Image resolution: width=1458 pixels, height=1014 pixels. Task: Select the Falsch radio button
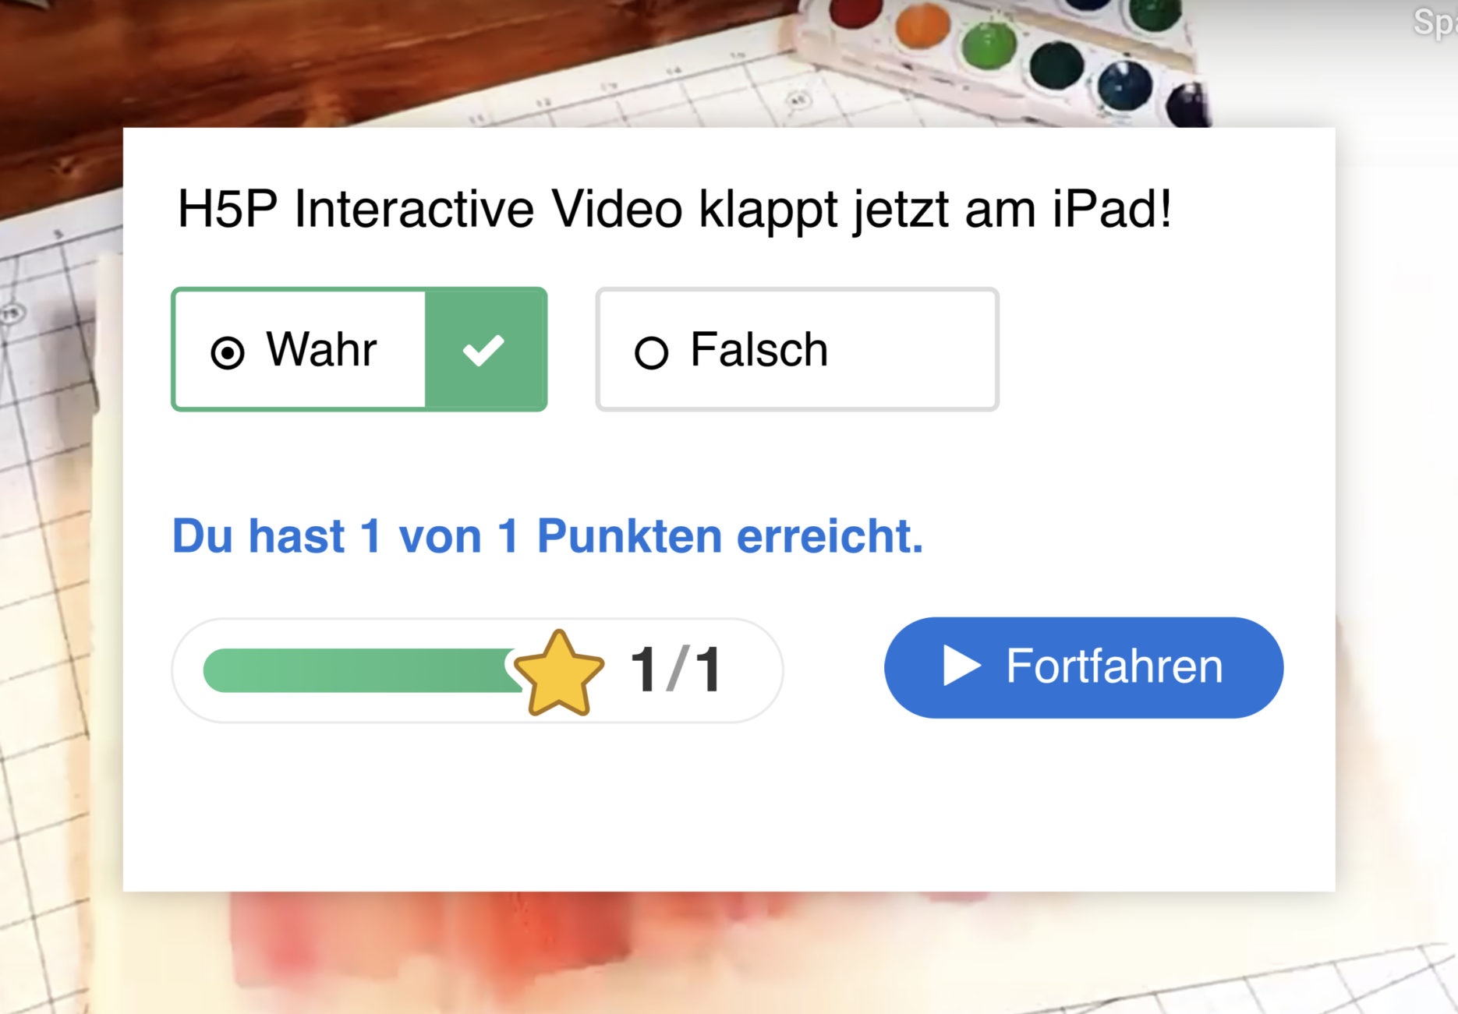(651, 352)
